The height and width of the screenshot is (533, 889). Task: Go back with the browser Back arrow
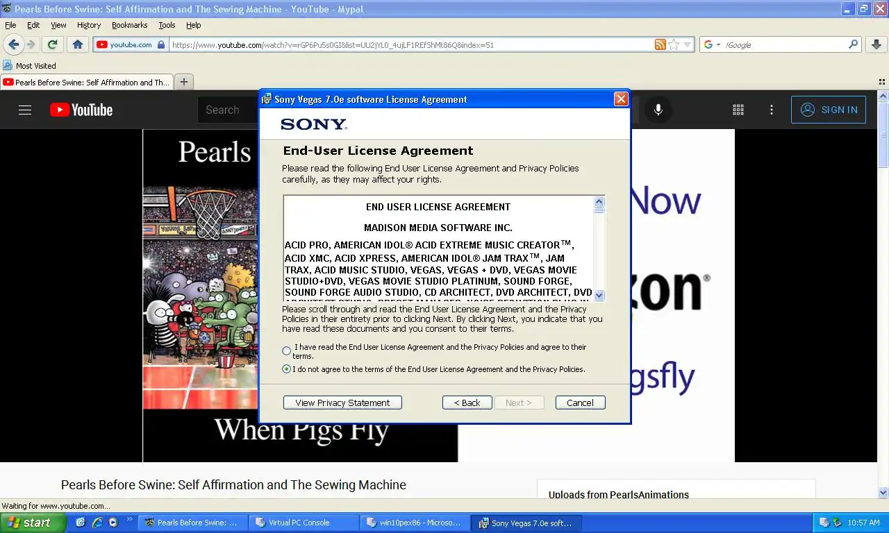coord(13,44)
